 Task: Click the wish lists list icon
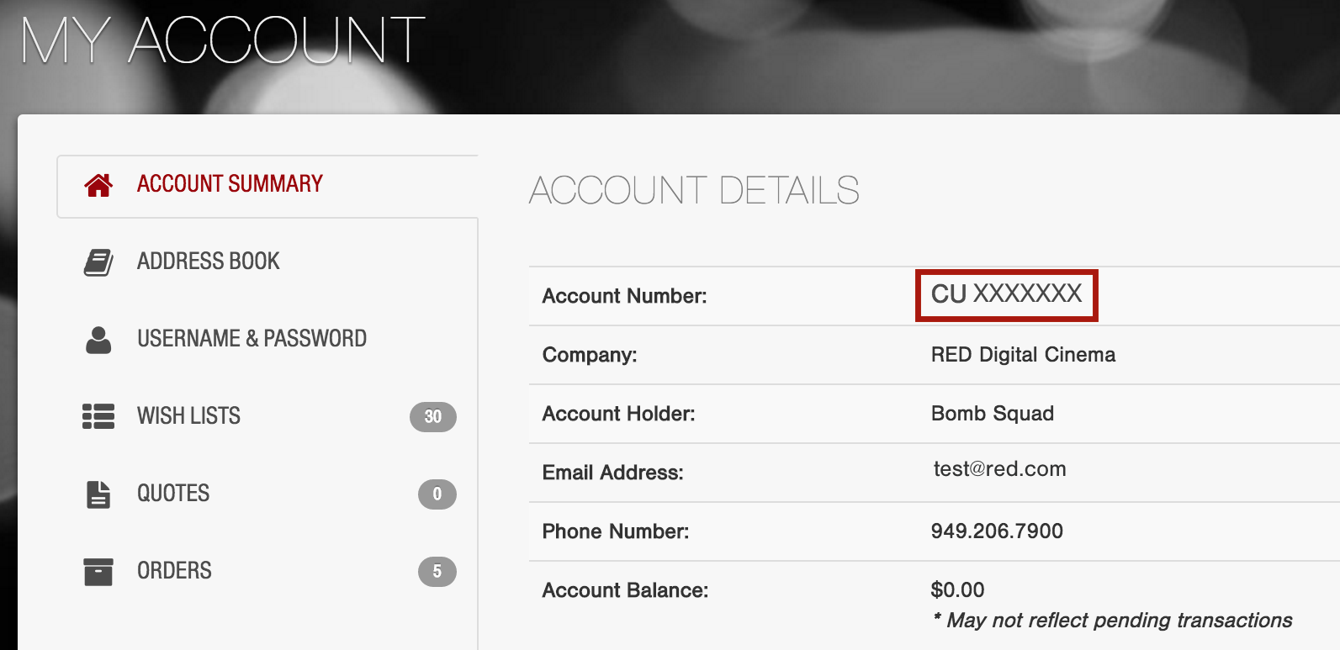pyautogui.click(x=98, y=416)
